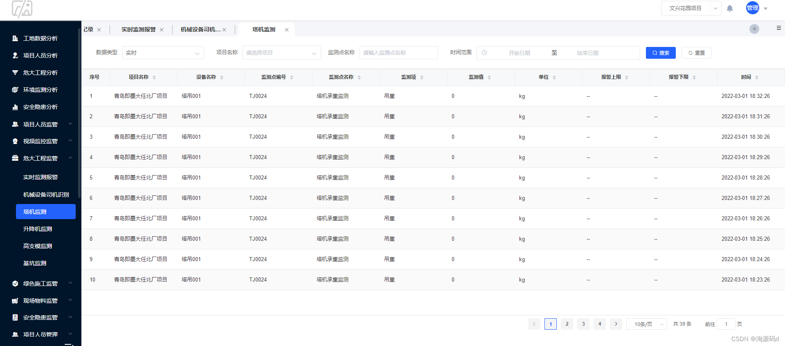
Task: Select 塔机监测 in sidebar
Action: pyautogui.click(x=46, y=212)
